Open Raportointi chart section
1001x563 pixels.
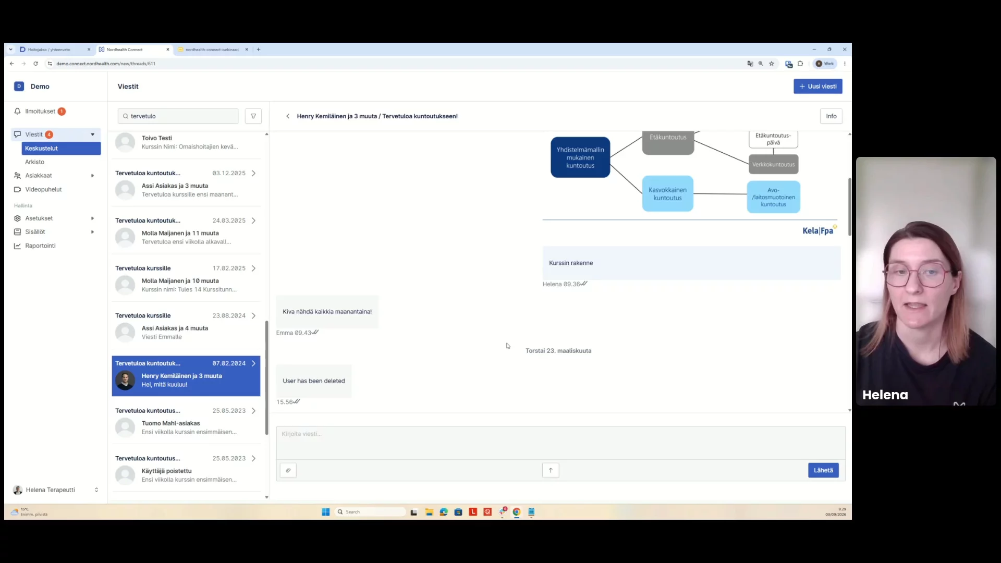[40, 246]
